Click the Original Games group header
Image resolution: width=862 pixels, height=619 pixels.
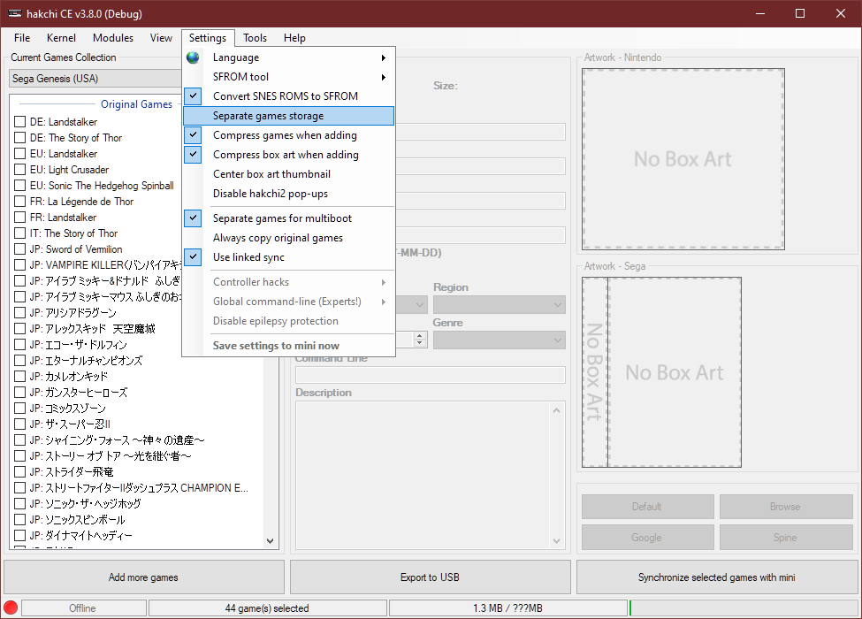[x=136, y=103]
